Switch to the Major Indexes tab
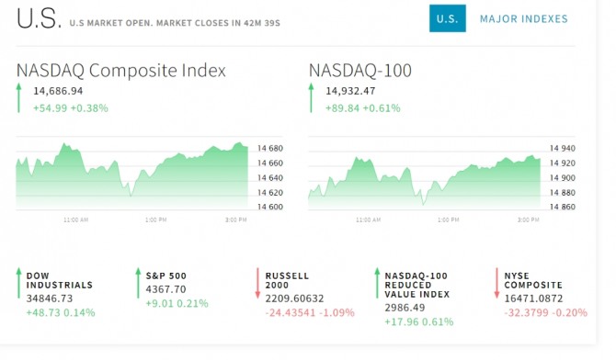 tap(524, 19)
